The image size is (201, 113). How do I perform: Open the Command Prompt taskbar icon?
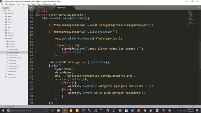click(102, 110)
